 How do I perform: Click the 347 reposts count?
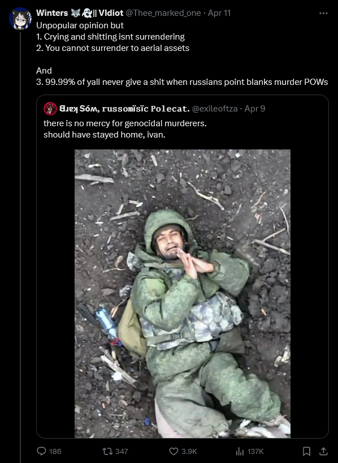122,451
